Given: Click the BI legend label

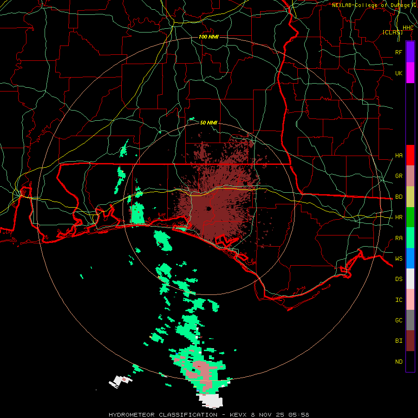Looking at the screenshot, I should [398, 341].
